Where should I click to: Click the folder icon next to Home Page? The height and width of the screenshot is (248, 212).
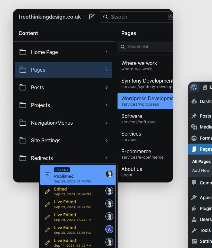[x=23, y=52]
